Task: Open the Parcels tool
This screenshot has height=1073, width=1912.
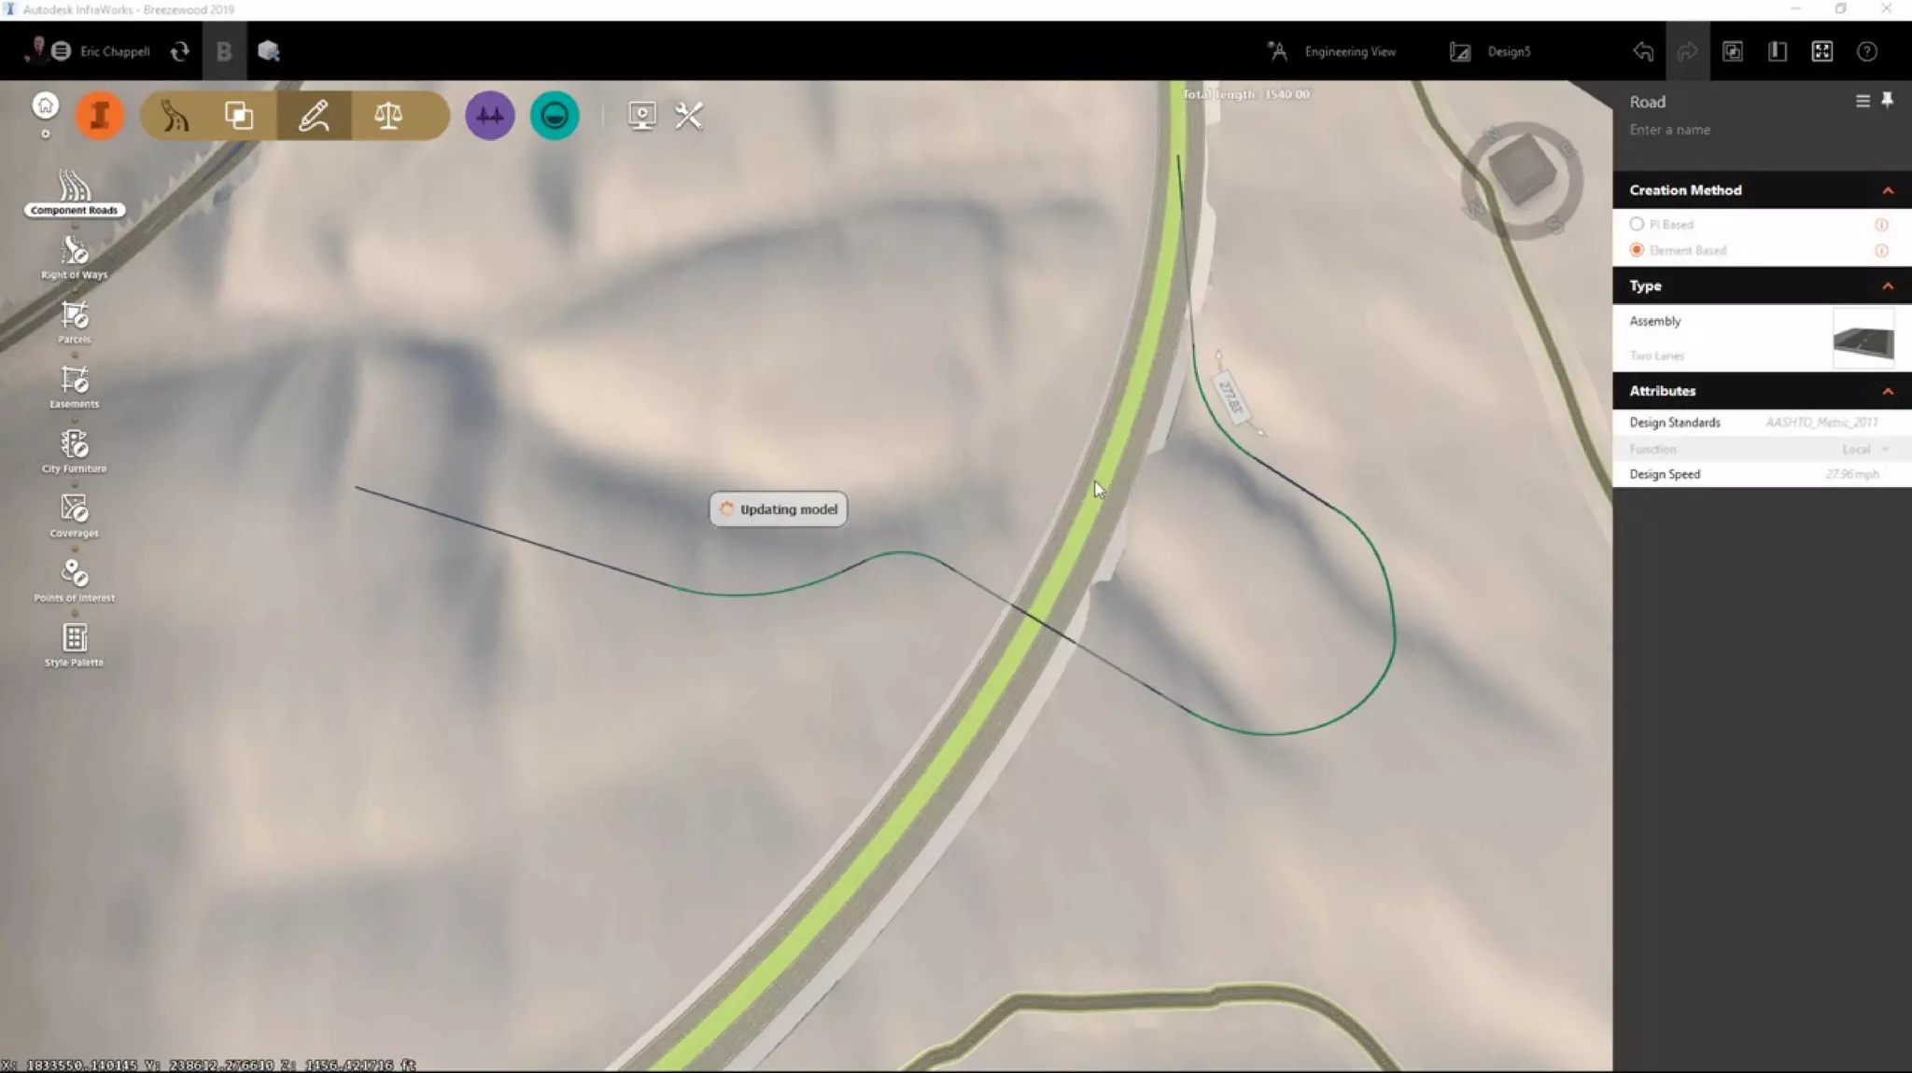Action: tap(74, 321)
